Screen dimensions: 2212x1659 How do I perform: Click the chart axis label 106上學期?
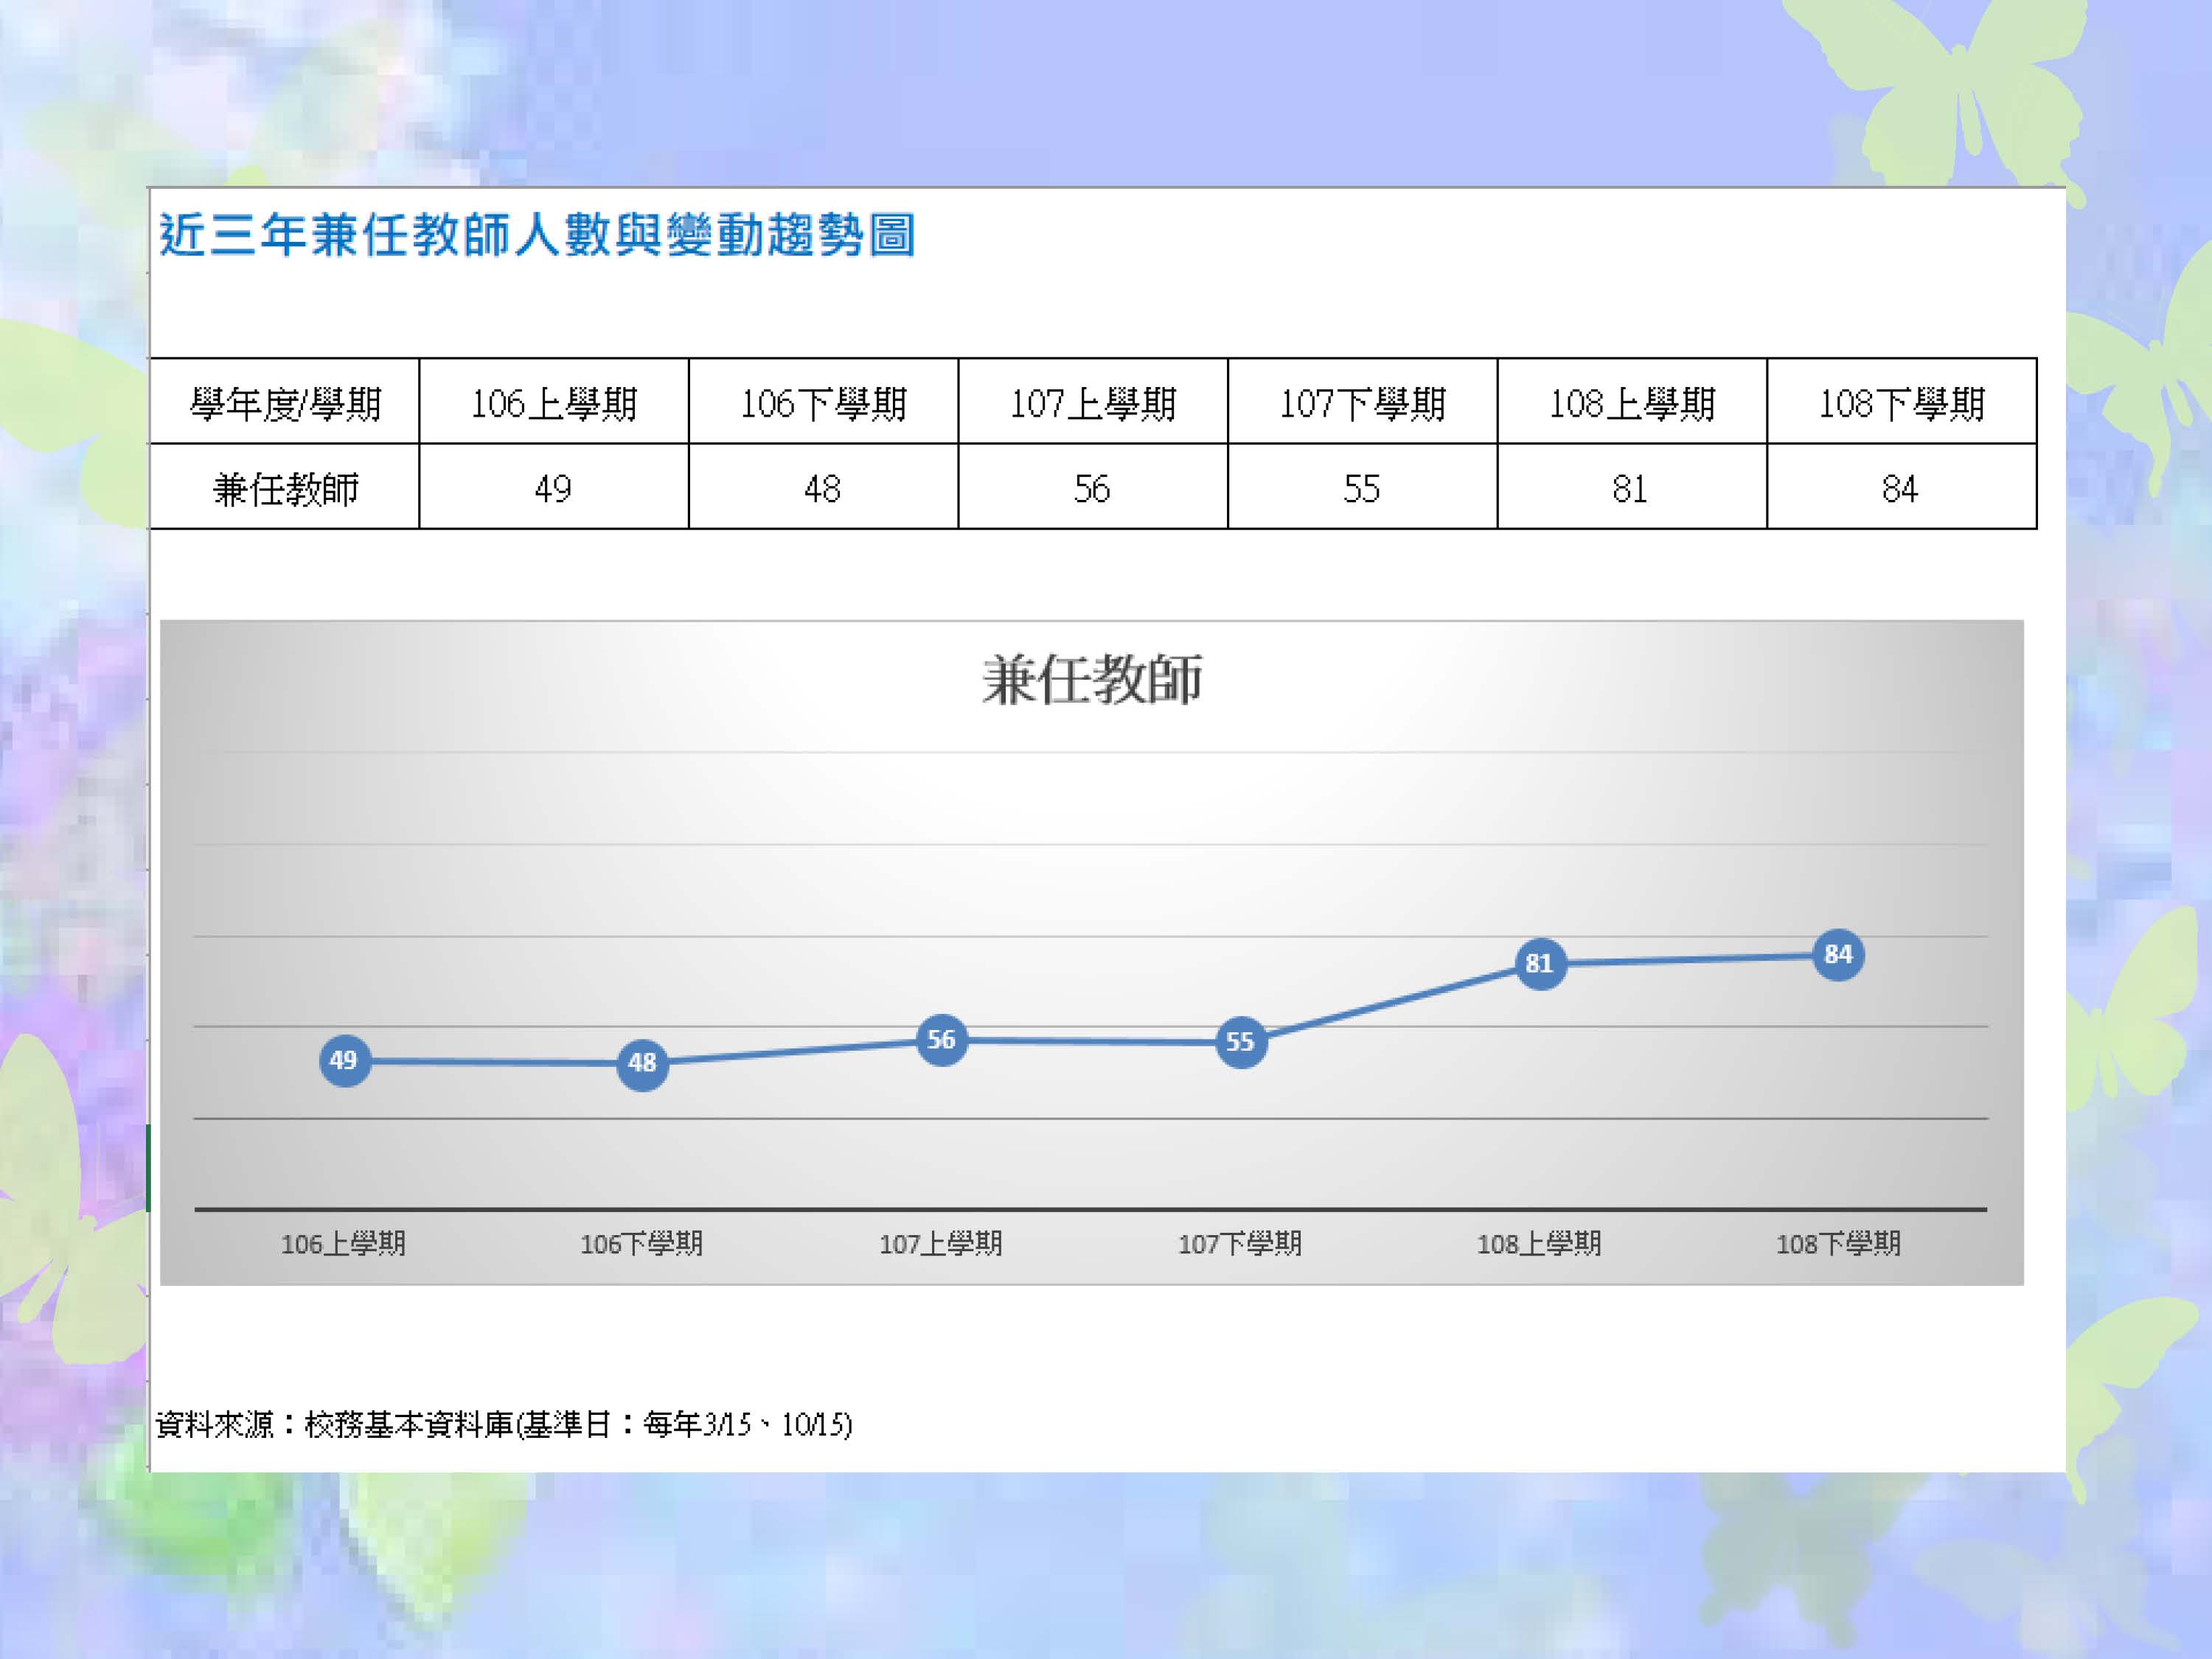pyautogui.click(x=343, y=1243)
